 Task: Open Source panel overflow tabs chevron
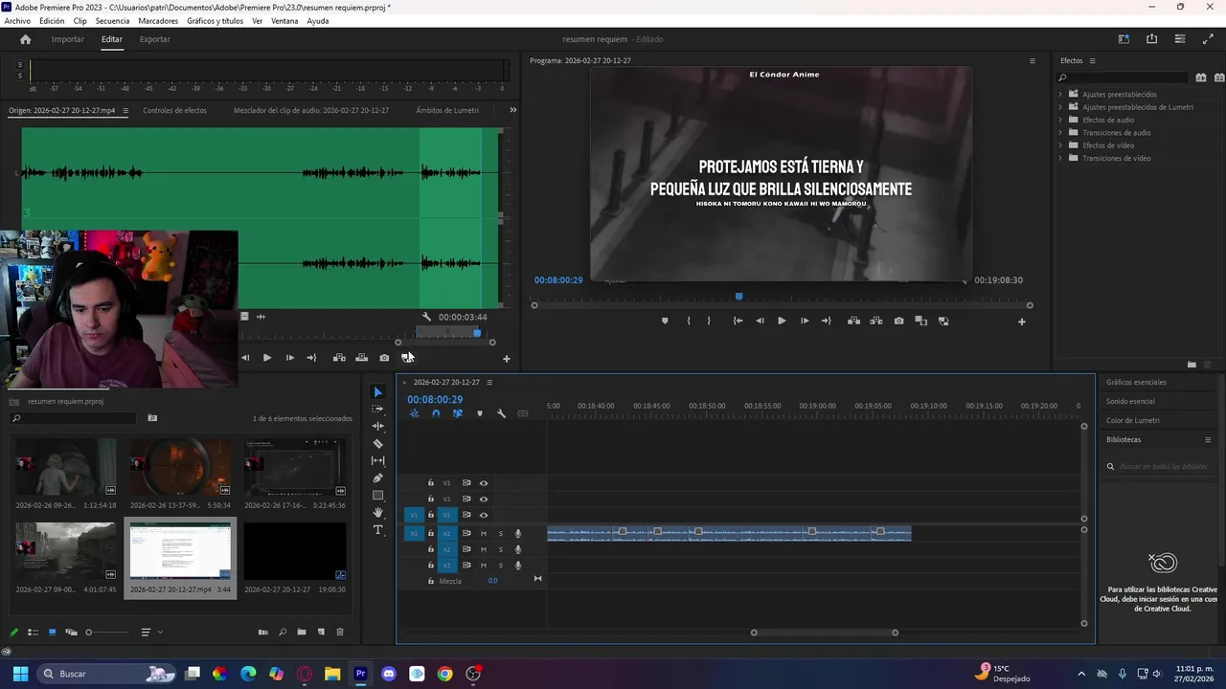pyautogui.click(x=512, y=110)
